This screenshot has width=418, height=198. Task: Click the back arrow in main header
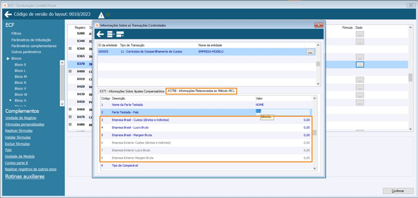8,15
